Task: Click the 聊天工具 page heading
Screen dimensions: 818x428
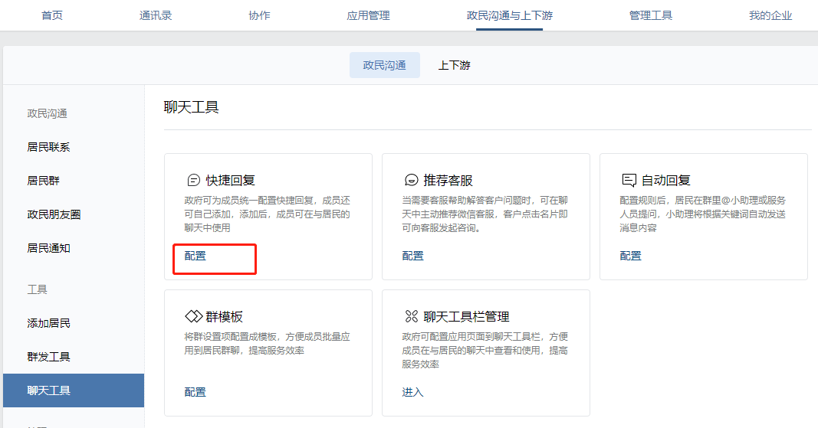Action: [191, 107]
